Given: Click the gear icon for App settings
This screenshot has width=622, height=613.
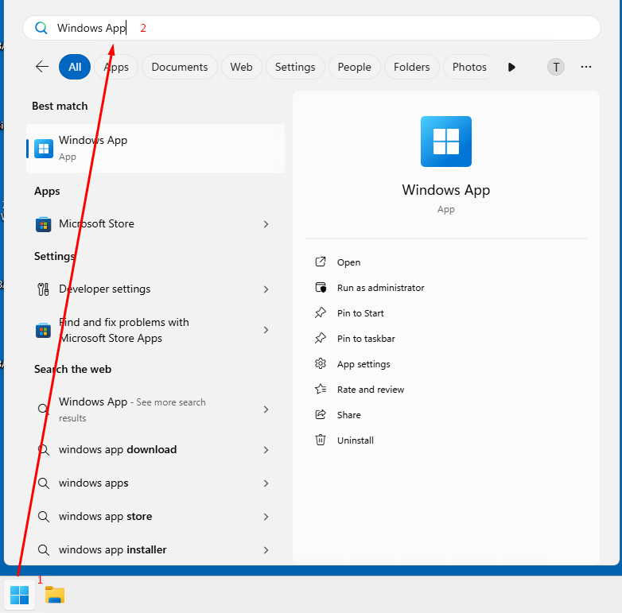Looking at the screenshot, I should pyautogui.click(x=321, y=363).
